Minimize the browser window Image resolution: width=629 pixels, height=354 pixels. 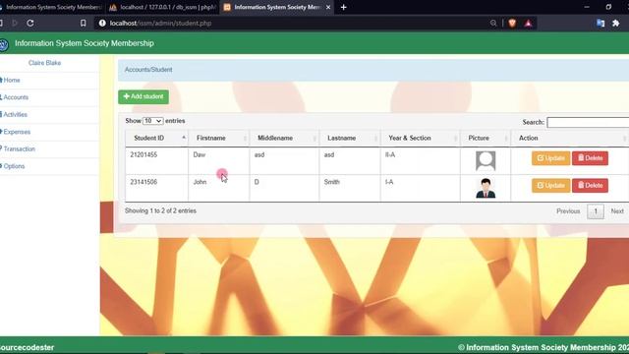587,7
